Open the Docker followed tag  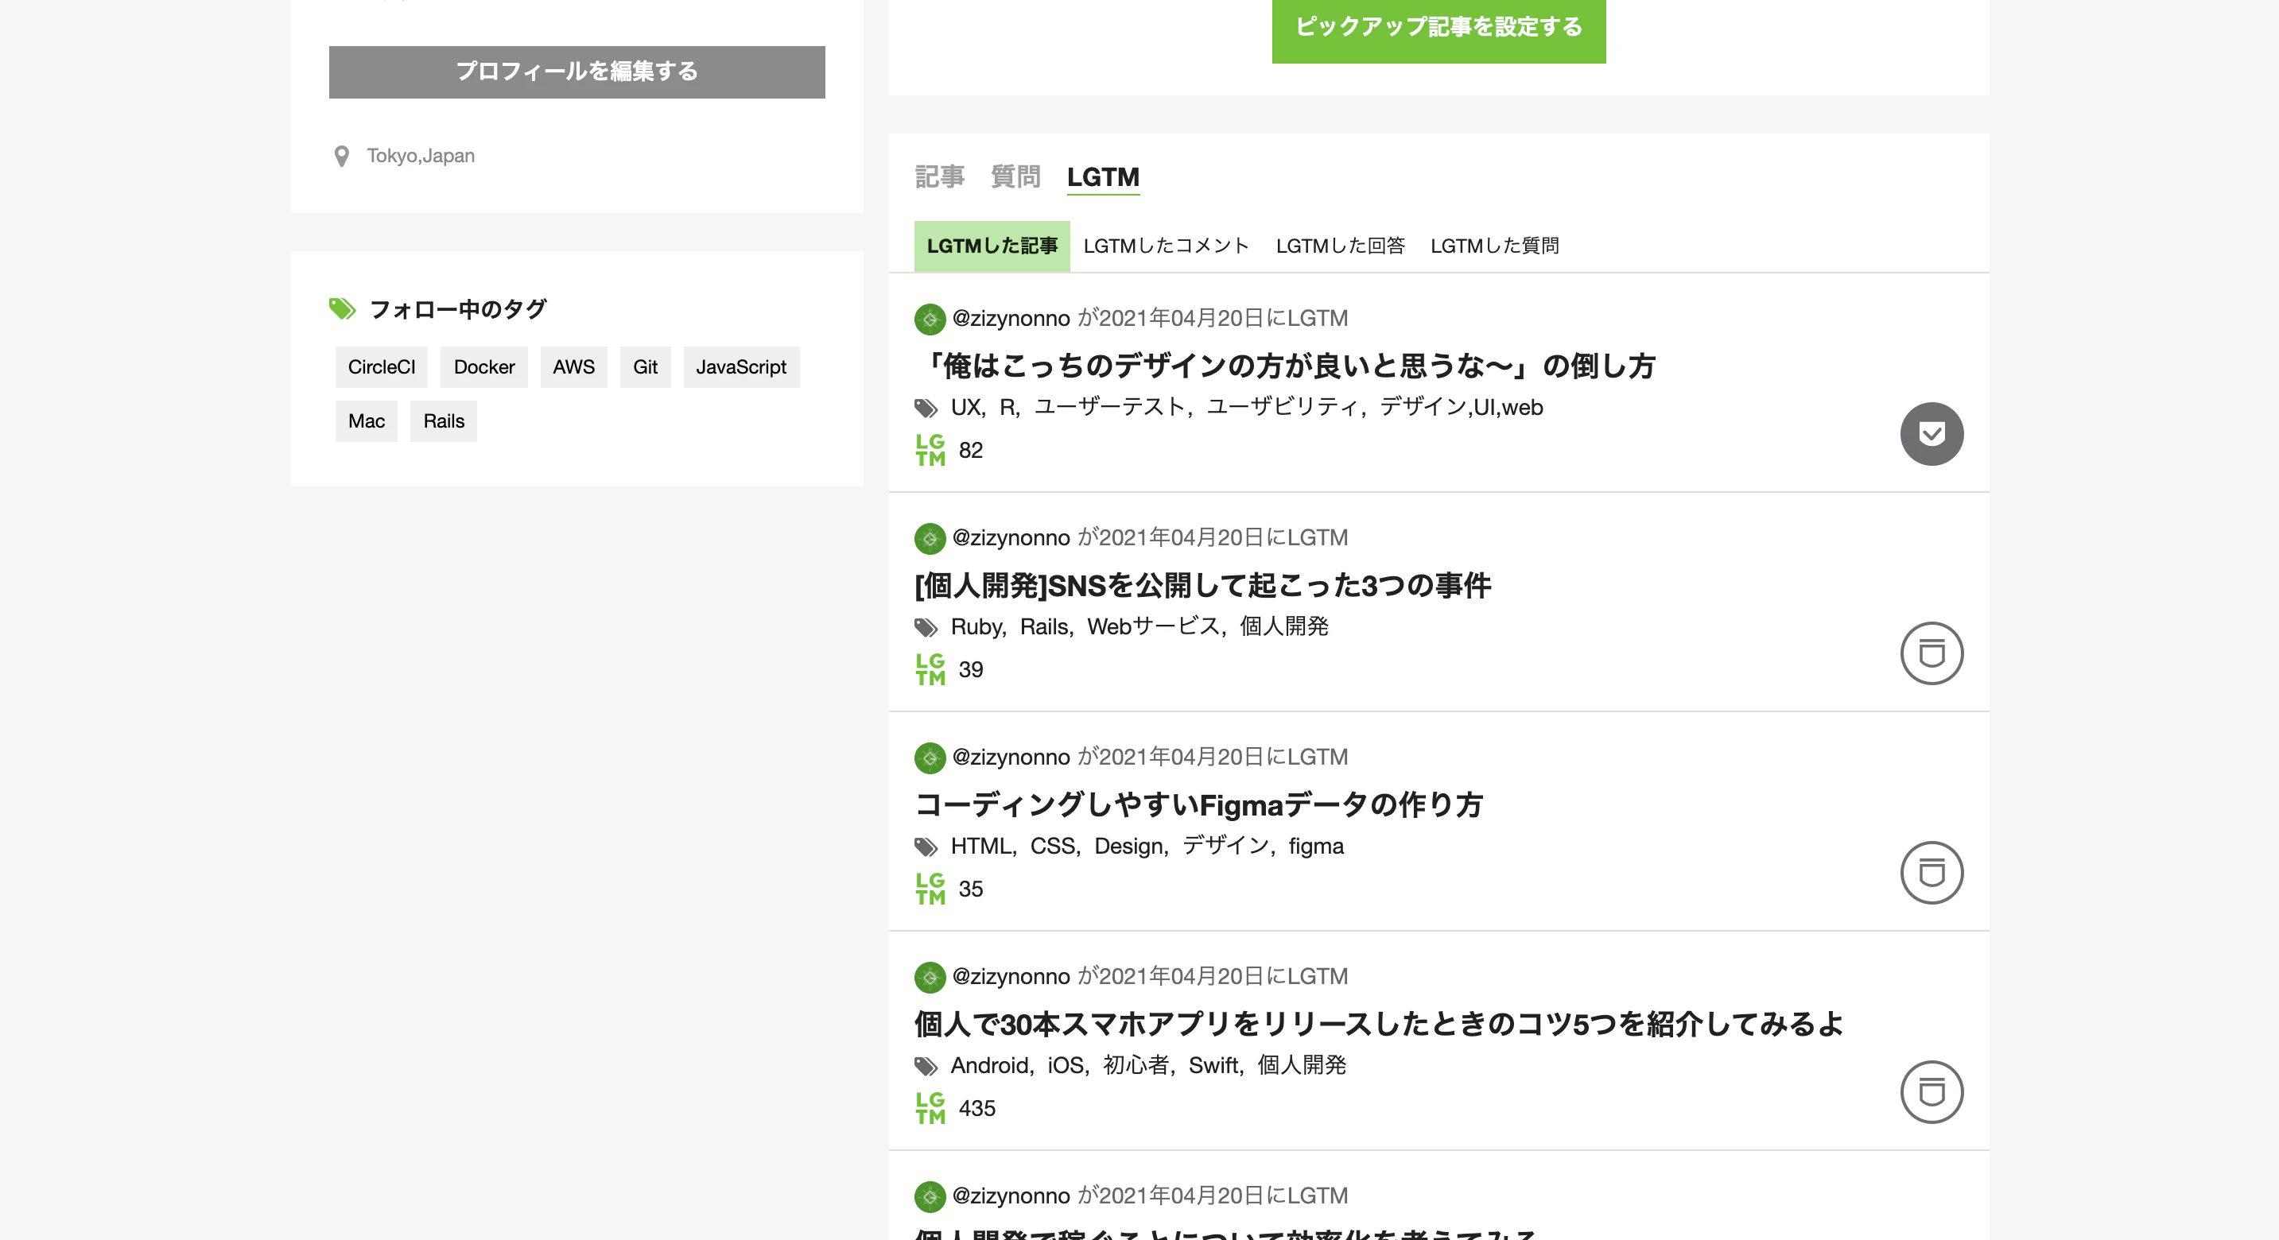[484, 367]
